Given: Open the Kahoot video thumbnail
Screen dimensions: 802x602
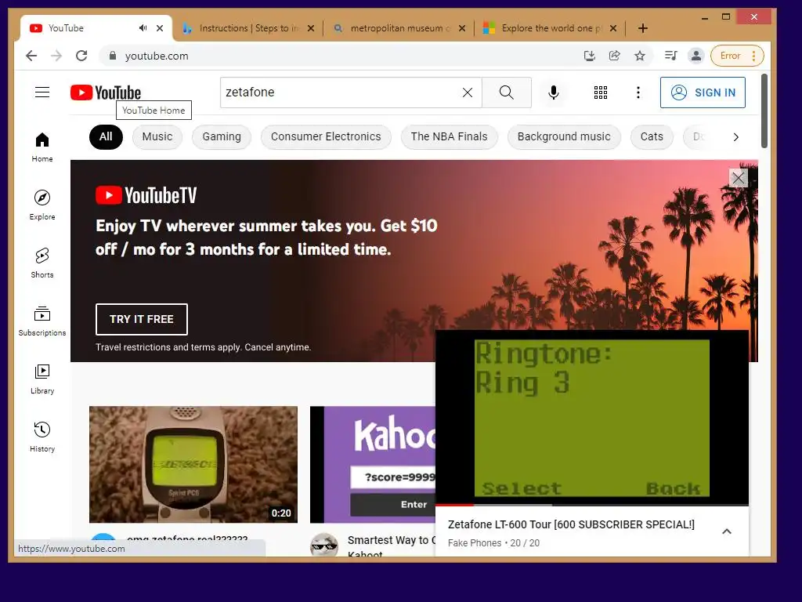Looking at the screenshot, I should 373,464.
